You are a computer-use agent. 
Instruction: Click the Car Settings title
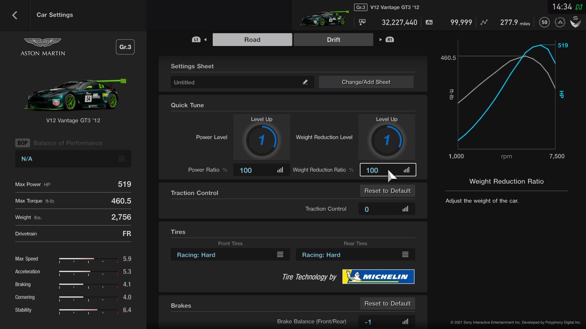55,15
